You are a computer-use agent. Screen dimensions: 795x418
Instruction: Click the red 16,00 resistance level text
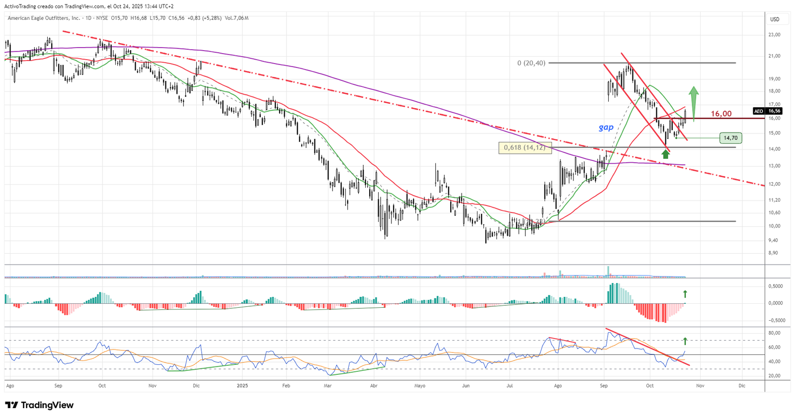click(x=720, y=114)
